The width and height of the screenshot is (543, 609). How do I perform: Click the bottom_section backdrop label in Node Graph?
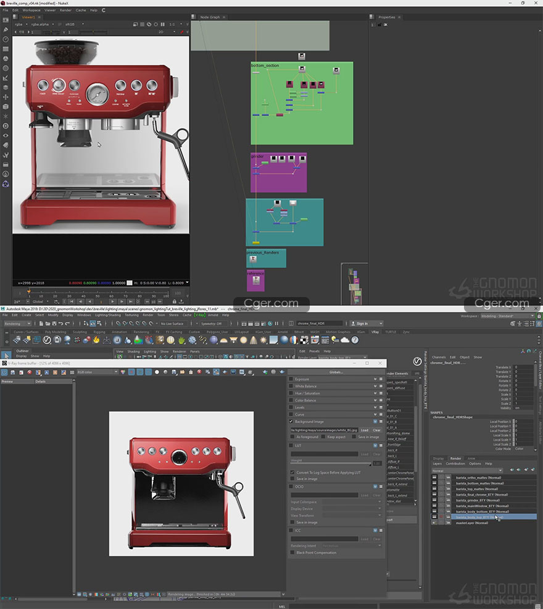265,65
